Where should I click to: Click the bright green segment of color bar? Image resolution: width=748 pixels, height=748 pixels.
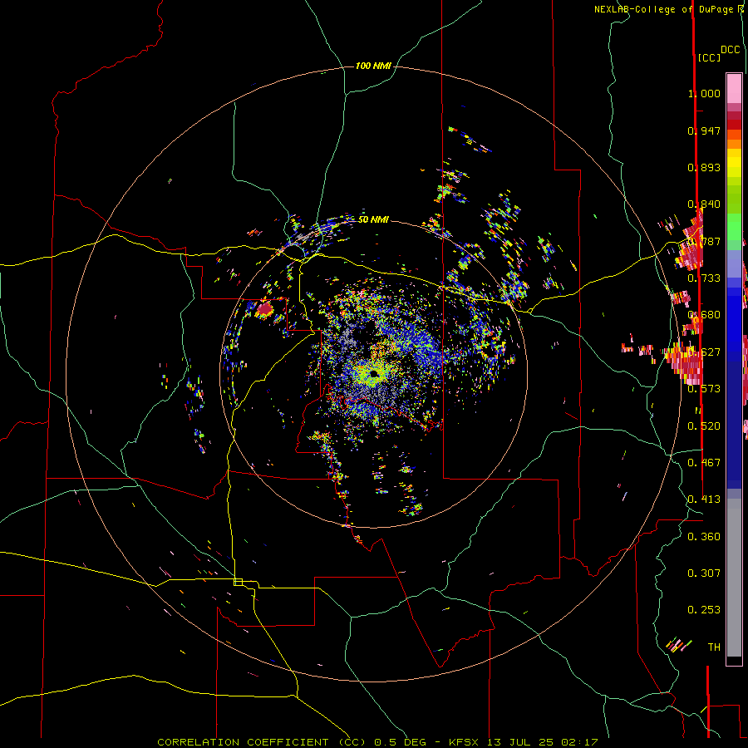click(x=734, y=227)
